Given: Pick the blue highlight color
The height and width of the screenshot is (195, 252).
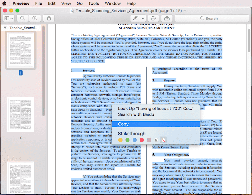Looking at the screenshot, I should point(135,140).
